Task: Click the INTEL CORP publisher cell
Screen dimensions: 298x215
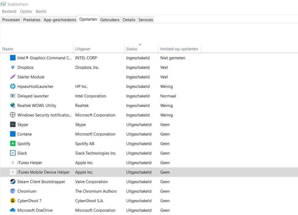Action: (x=86, y=58)
